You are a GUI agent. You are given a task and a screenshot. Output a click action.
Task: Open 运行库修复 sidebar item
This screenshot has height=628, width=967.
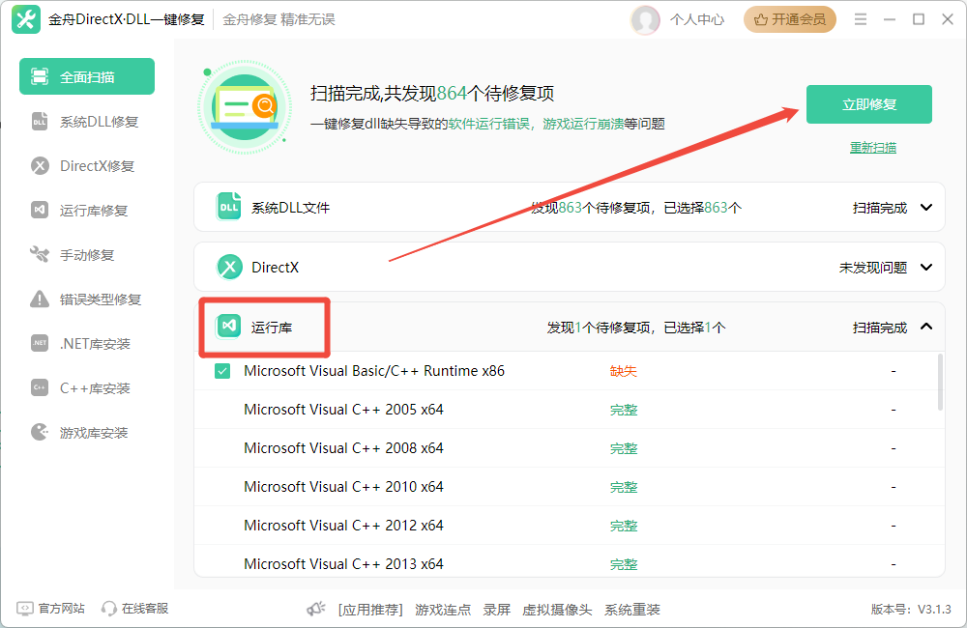[87, 211]
